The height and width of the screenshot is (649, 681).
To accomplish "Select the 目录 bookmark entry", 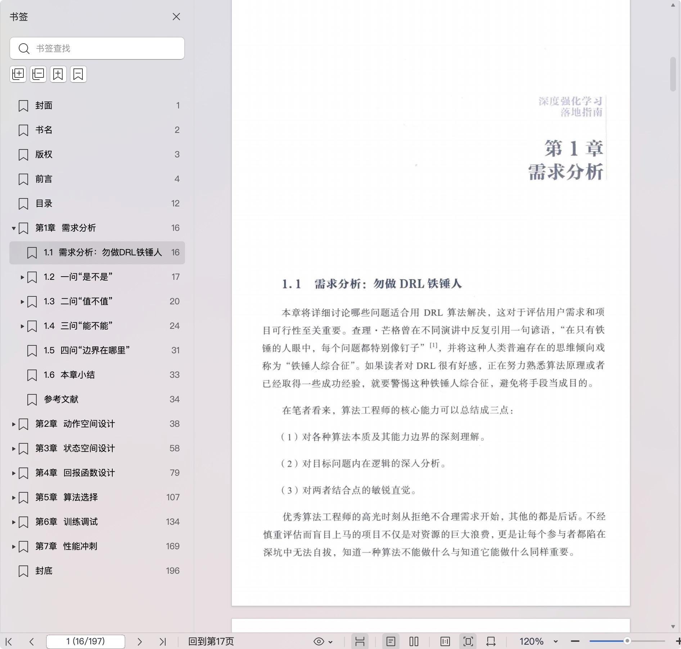I will click(44, 203).
